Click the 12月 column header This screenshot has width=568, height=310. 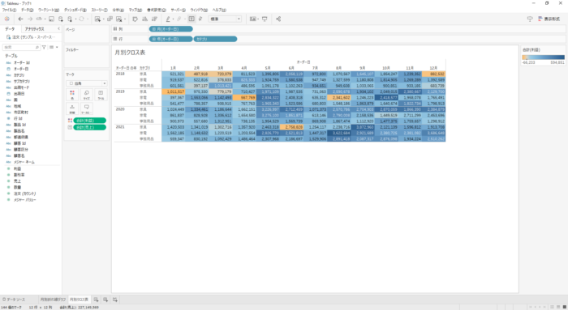pos(433,68)
